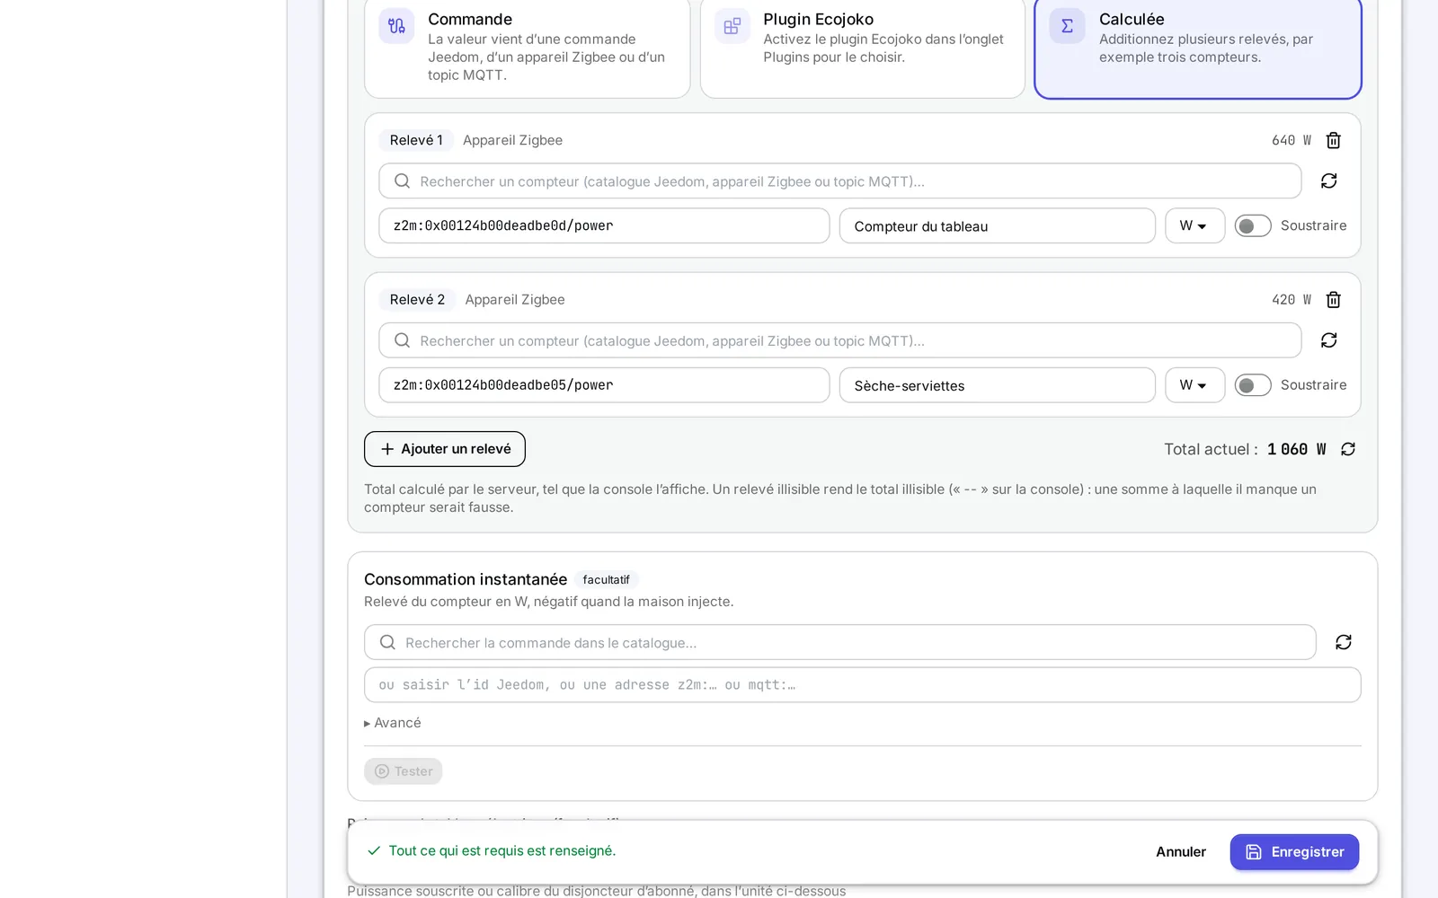Image resolution: width=1438 pixels, height=898 pixels.
Task: Edit the z2m:0x00124b00deadbe0d/power address field
Action: [604, 225]
